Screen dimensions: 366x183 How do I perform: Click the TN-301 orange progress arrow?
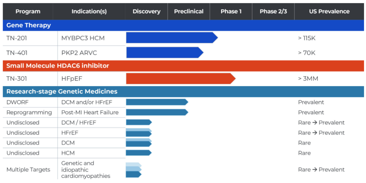pos(181,78)
